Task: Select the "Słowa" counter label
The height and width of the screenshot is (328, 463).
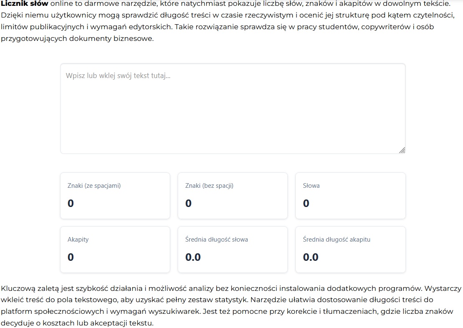Action: tap(311, 186)
